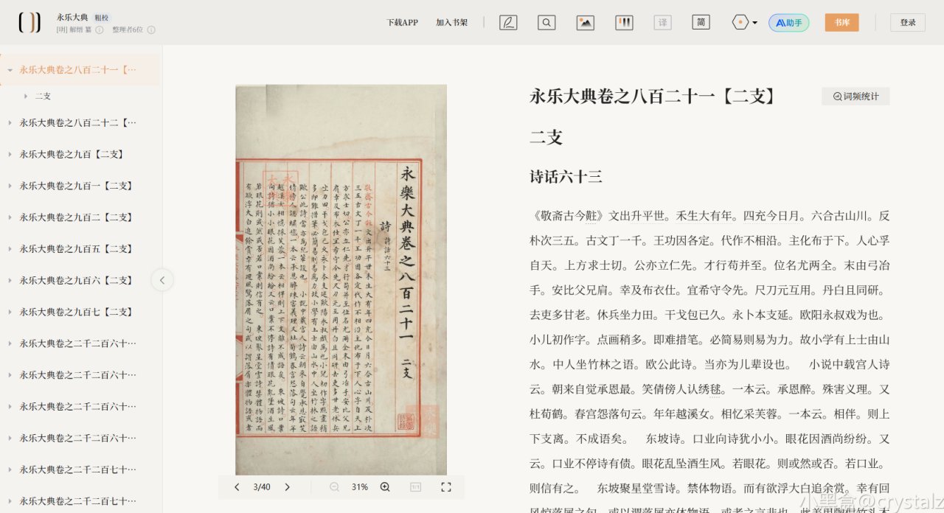Click the 译 translate icon

(662, 22)
